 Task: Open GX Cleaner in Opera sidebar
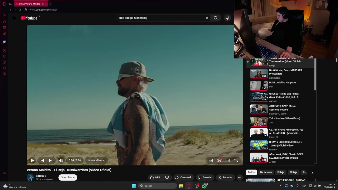coord(4,22)
